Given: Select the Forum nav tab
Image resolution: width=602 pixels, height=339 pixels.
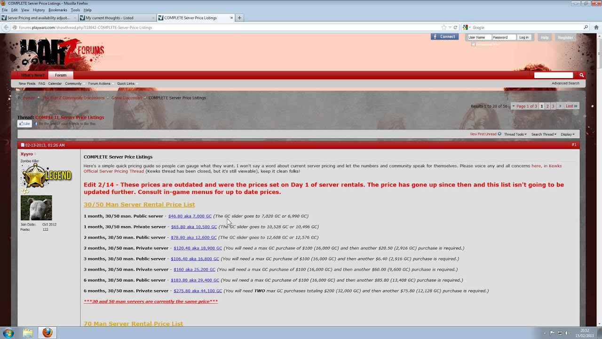Looking at the screenshot, I should pyautogui.click(x=61, y=75).
